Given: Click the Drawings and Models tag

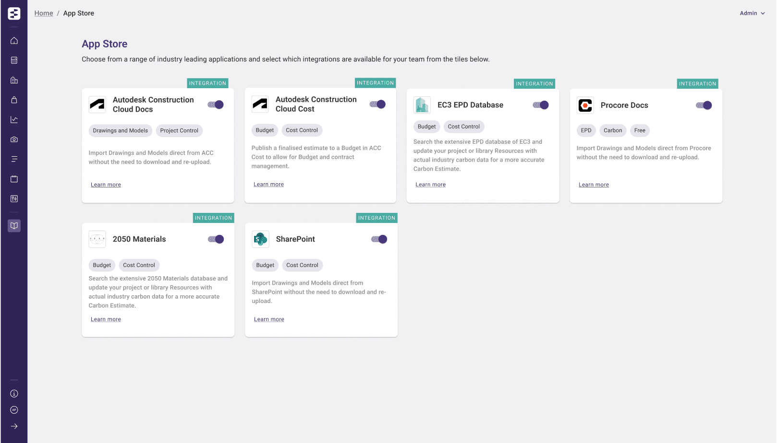Looking at the screenshot, I should point(121,130).
